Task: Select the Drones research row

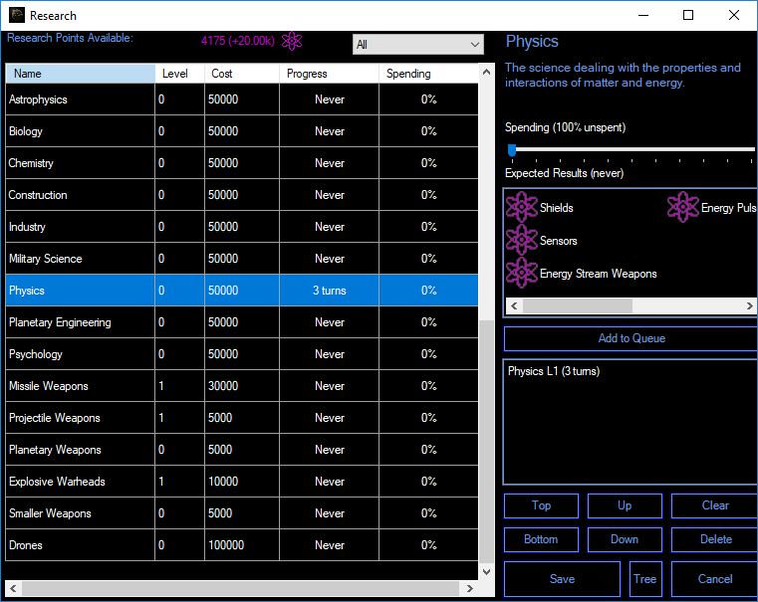Action: 242,545
